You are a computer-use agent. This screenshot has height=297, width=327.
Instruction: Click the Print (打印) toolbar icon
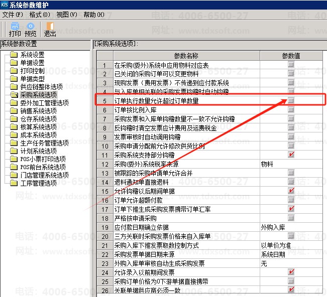click(x=15, y=29)
